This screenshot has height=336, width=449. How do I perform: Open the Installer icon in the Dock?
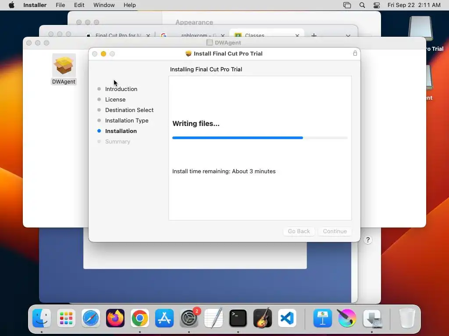tap(372, 318)
